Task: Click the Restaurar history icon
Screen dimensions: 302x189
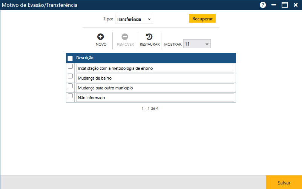Action: point(149,37)
